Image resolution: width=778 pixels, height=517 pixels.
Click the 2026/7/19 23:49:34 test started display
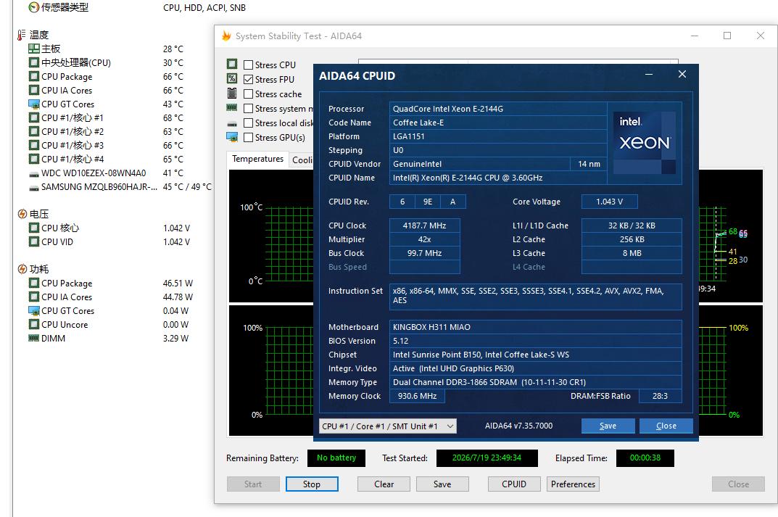[x=487, y=458]
